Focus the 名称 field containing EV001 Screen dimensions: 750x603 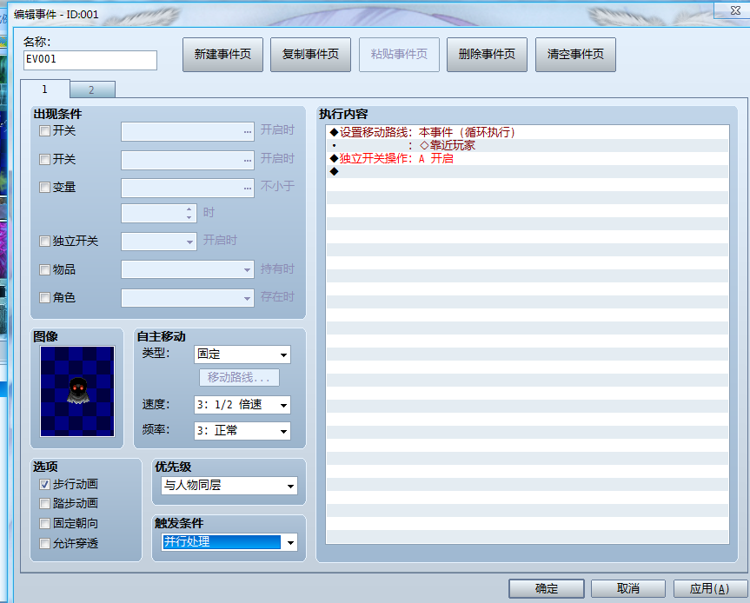(90, 60)
